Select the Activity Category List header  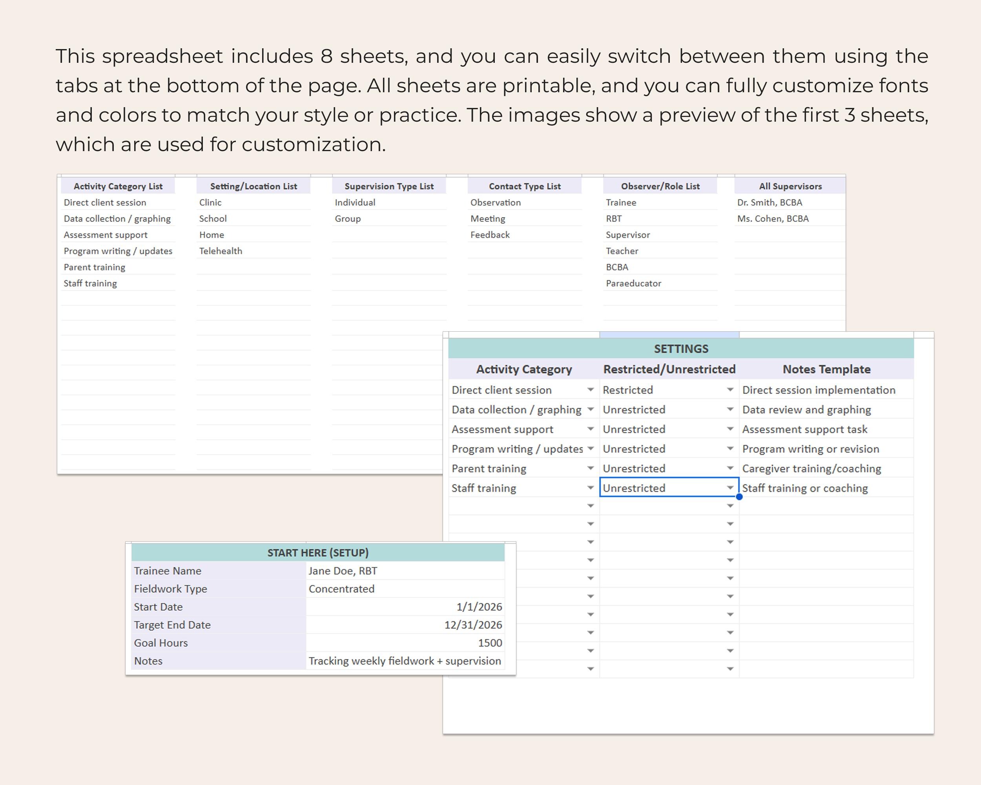coord(118,186)
